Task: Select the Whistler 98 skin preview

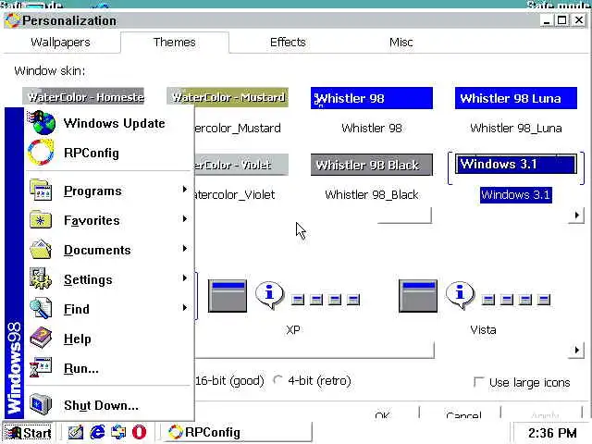Action: [x=372, y=98]
